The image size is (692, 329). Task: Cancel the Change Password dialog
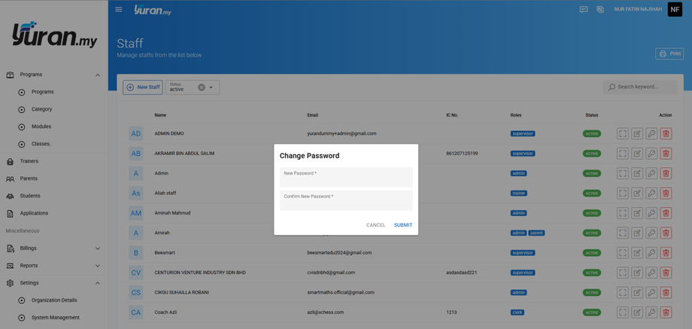click(x=375, y=225)
